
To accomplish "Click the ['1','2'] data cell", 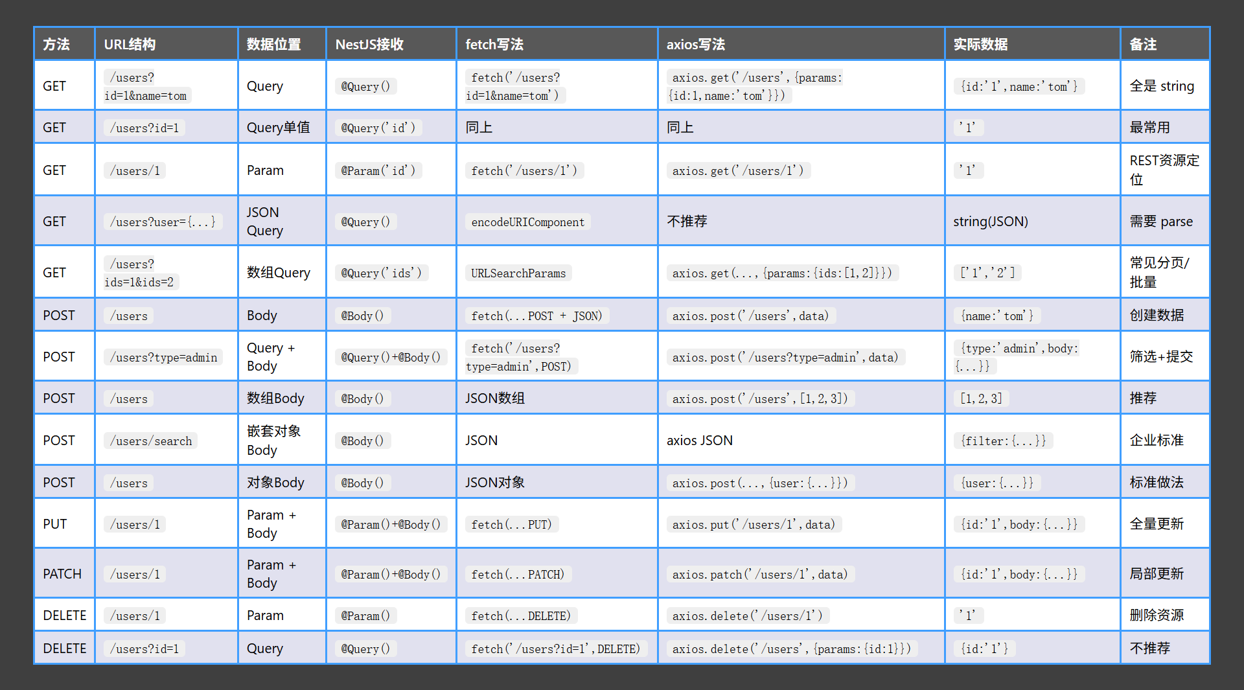I will pyautogui.click(x=1033, y=273).
